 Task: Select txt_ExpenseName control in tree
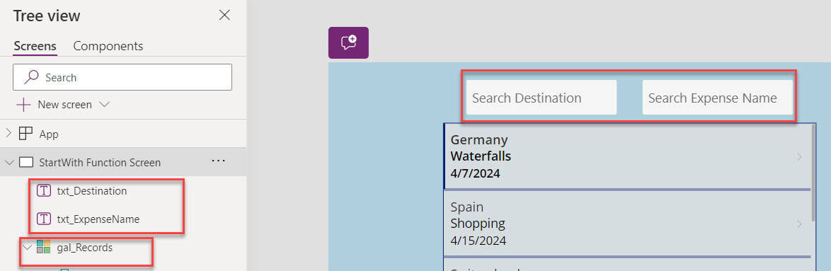click(x=98, y=219)
